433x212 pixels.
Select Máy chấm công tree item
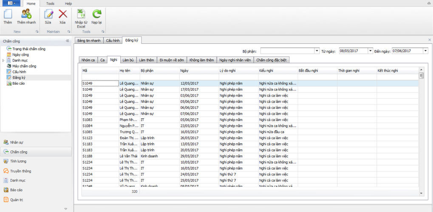(24, 66)
